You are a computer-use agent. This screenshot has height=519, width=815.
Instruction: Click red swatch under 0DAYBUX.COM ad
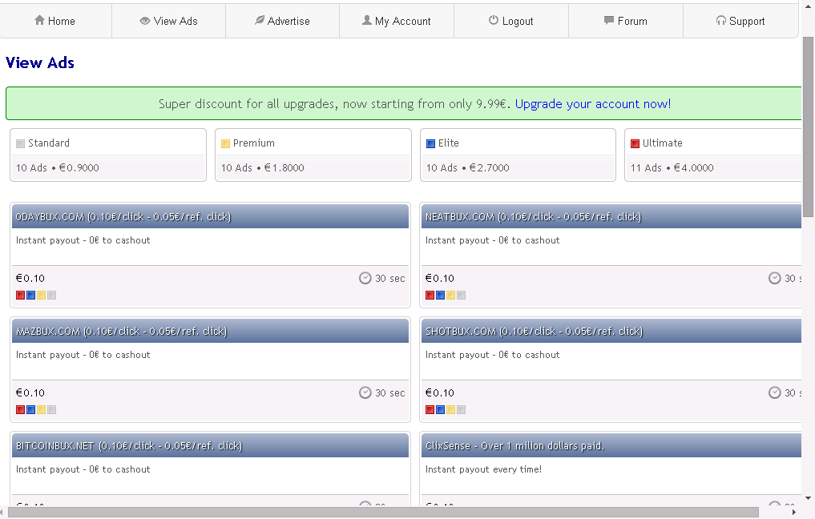click(20, 295)
